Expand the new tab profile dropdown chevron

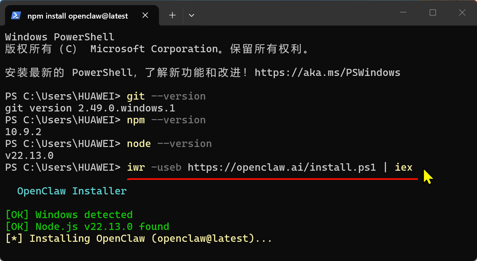[192, 15]
